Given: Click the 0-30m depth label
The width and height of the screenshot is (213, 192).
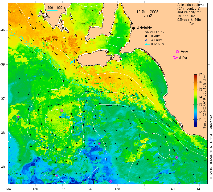Looking at the screenshot, I should pos(155,36).
